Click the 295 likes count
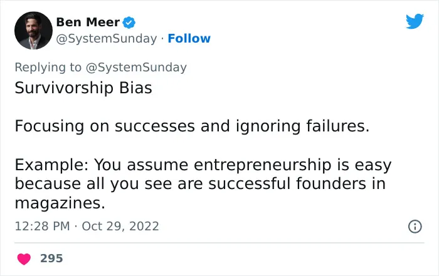This screenshot has width=439, height=276. pos(51,258)
